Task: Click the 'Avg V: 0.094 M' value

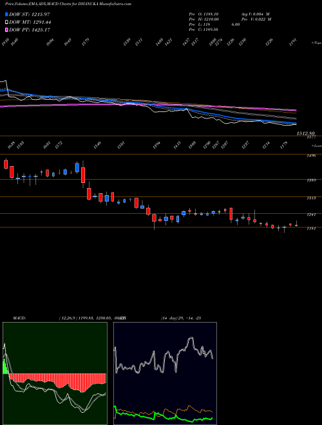Action: click(255, 14)
